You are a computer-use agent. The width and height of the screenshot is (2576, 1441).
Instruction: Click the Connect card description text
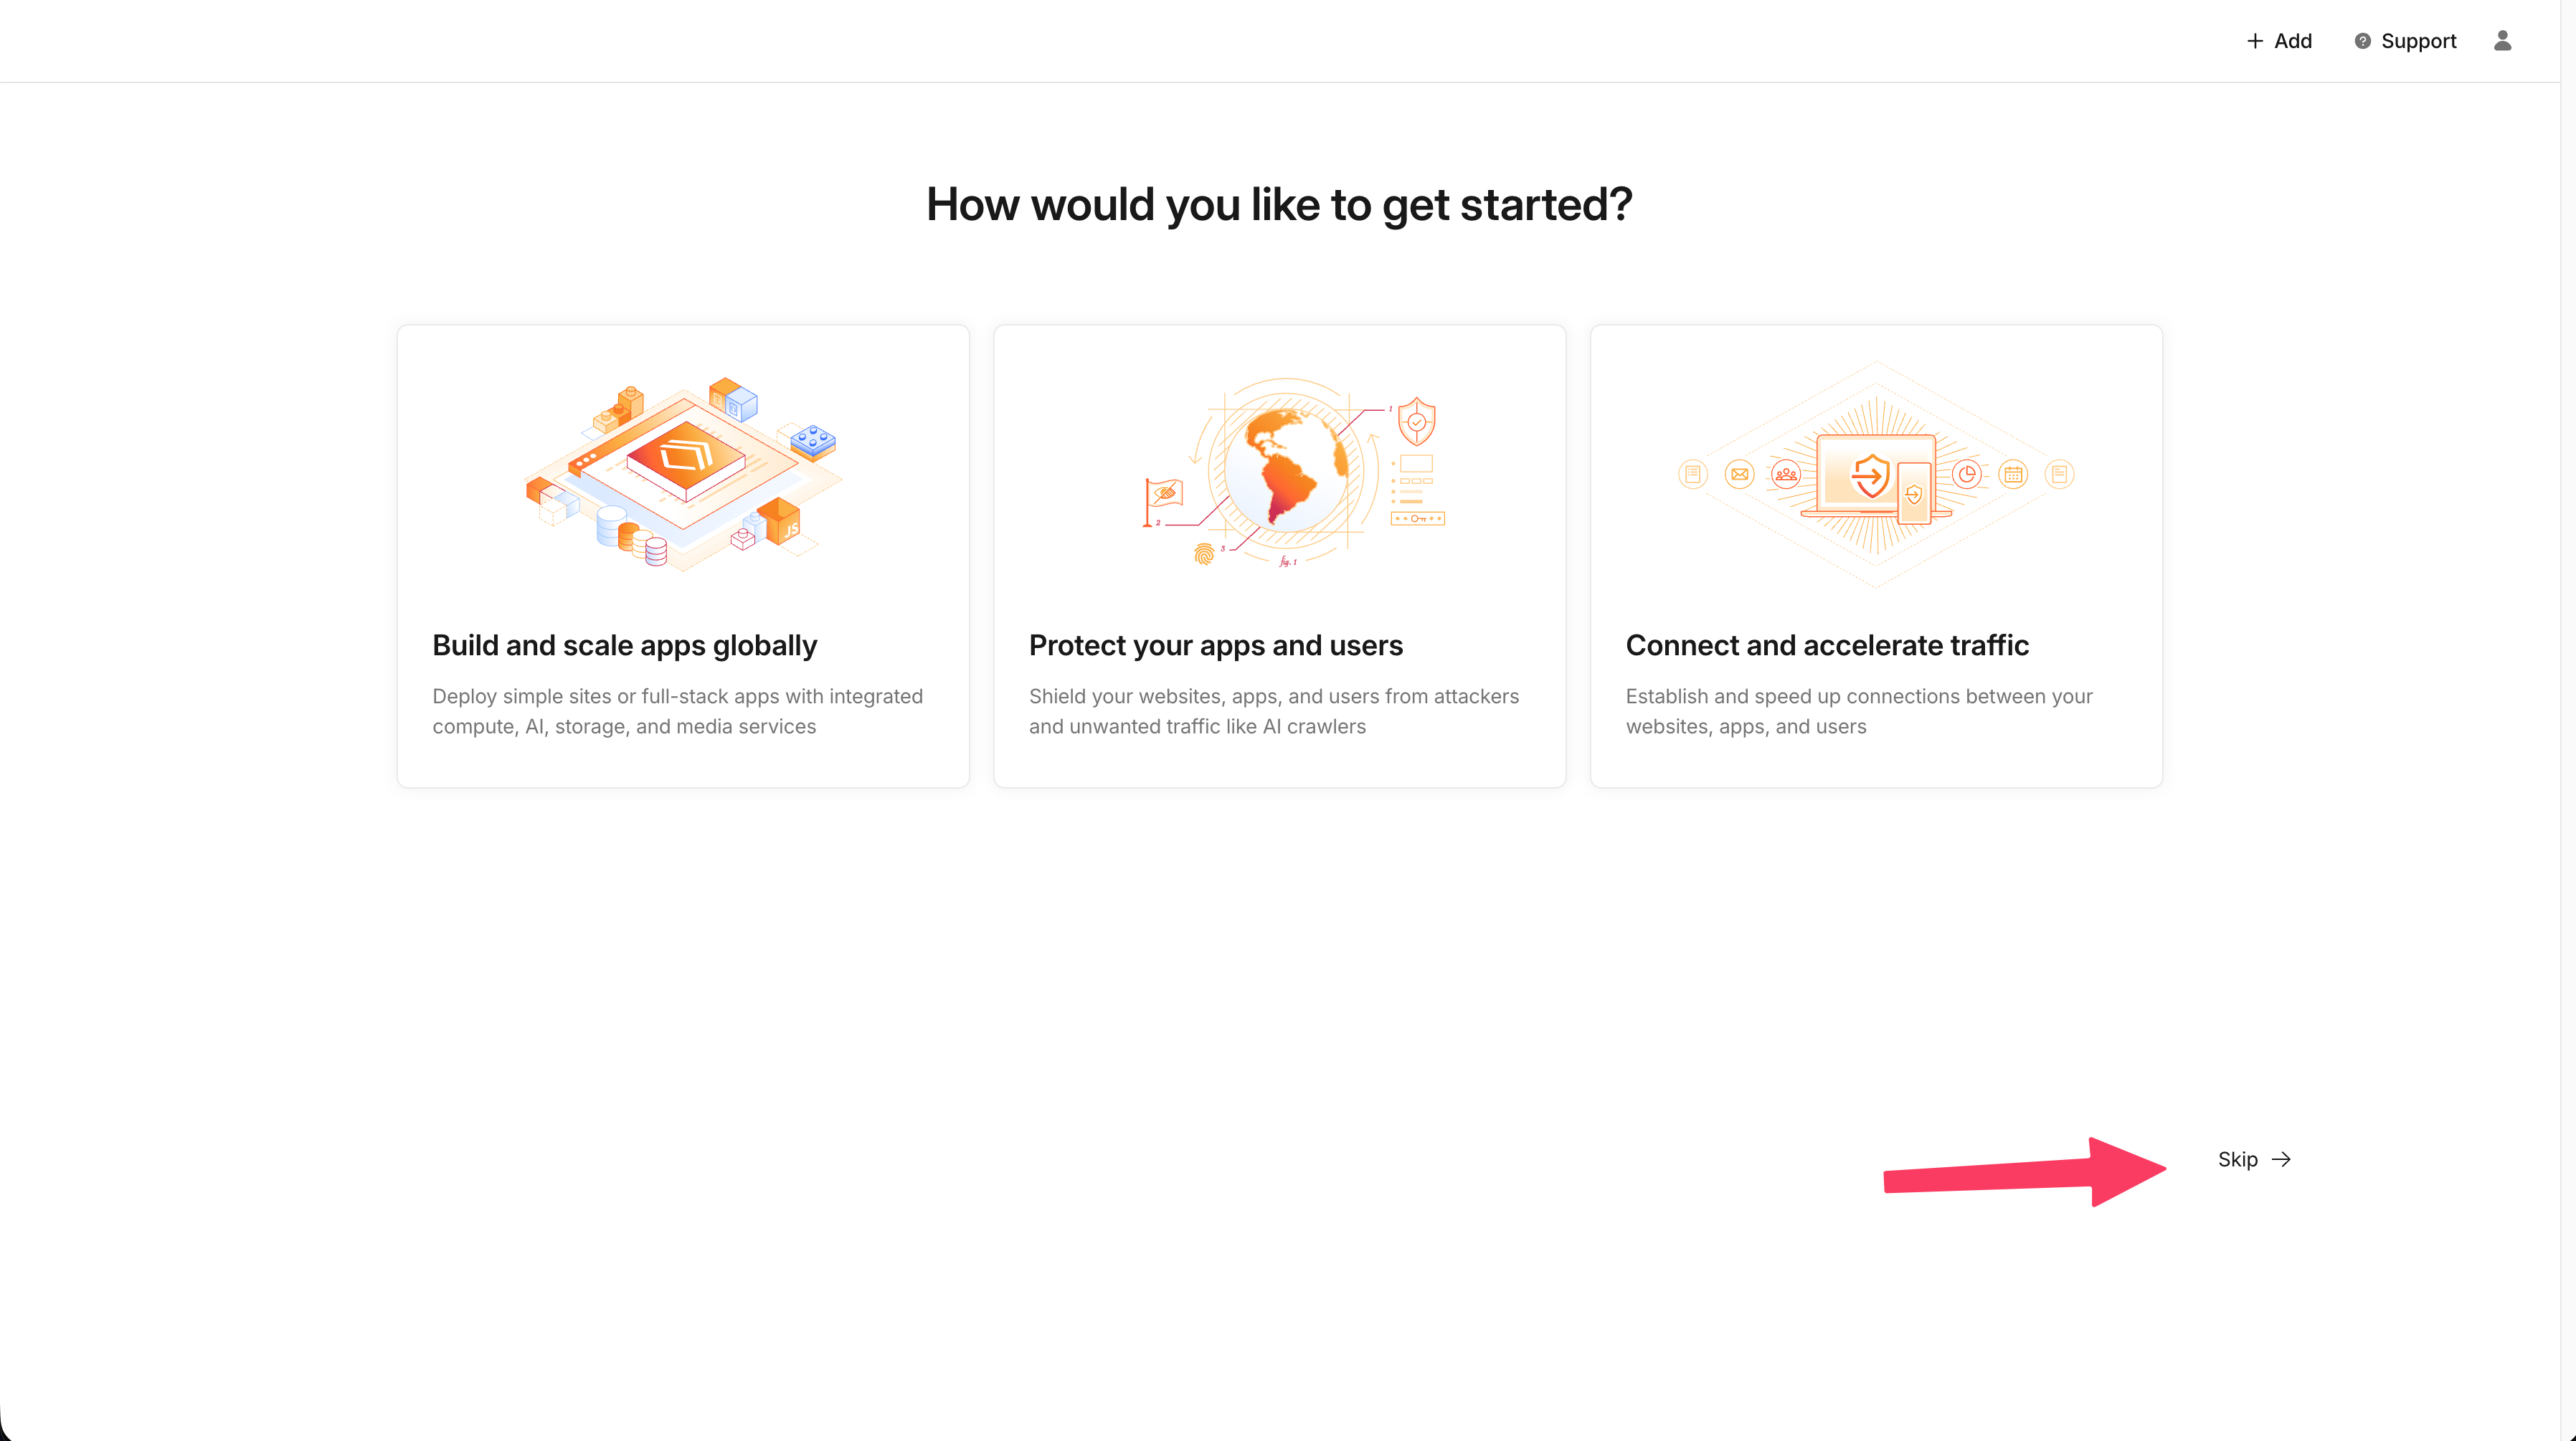[x=1858, y=711]
